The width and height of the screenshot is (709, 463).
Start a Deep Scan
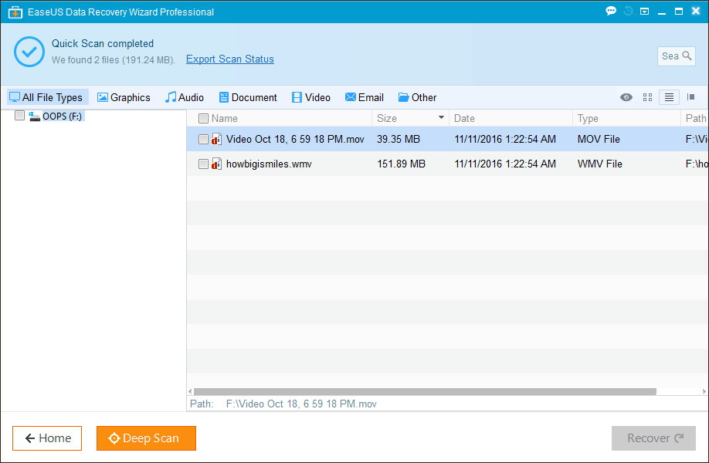pyautogui.click(x=147, y=438)
